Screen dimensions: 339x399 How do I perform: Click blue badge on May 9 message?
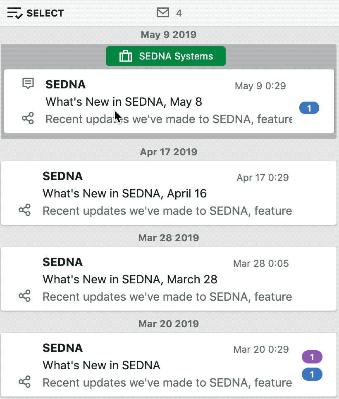pos(309,108)
